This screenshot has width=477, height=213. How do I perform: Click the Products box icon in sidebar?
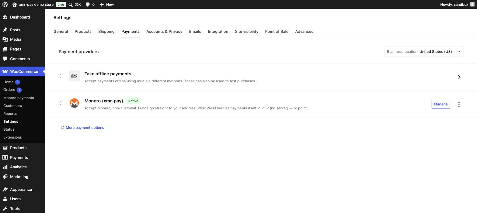(x=5, y=148)
